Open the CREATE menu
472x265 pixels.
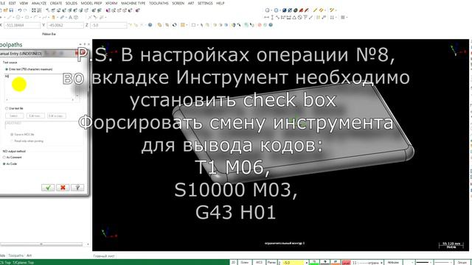(56, 3)
